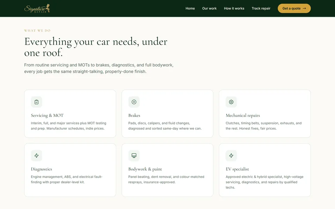335x209 pixels.
Task: Click the Get a quote button
Action: click(294, 8)
